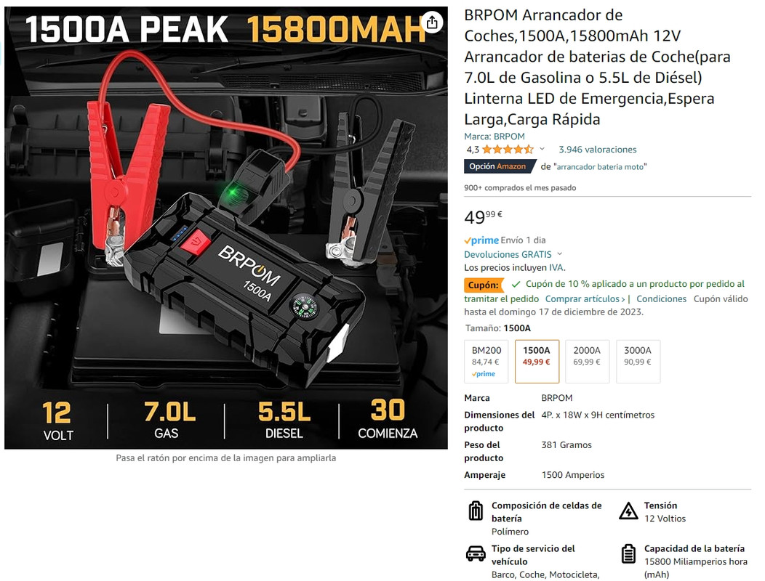Viewport: 765px width, 581px height.
Task: Expand Devoluciones GRATIS dropdown
Action: pyautogui.click(x=560, y=254)
